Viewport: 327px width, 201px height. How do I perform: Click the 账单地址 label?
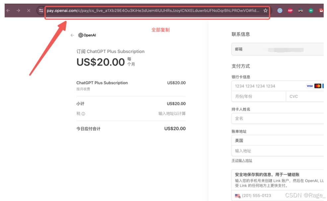[x=239, y=131]
